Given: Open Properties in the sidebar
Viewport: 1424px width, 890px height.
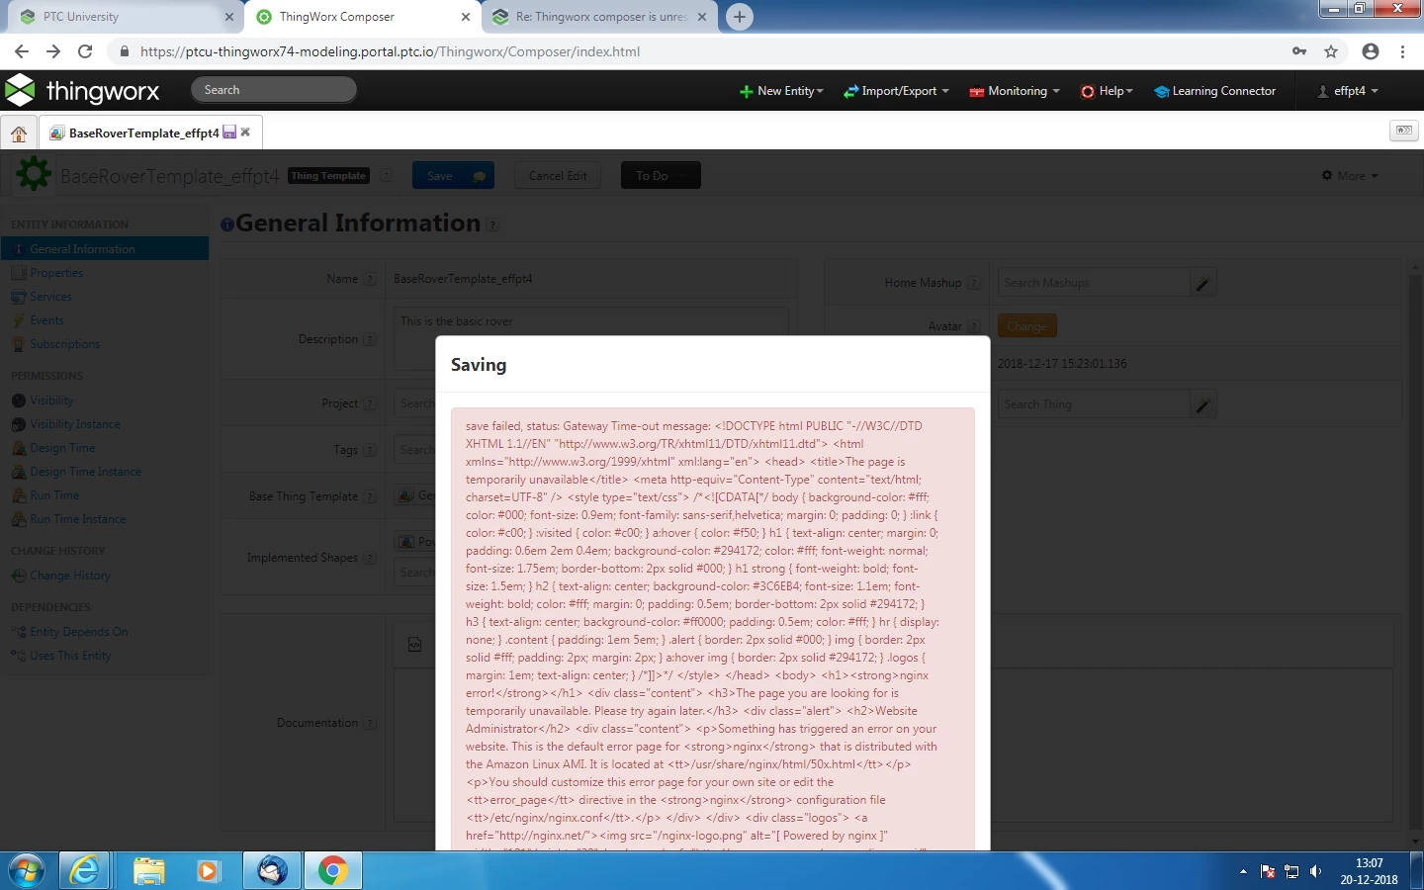Looking at the screenshot, I should point(56,273).
